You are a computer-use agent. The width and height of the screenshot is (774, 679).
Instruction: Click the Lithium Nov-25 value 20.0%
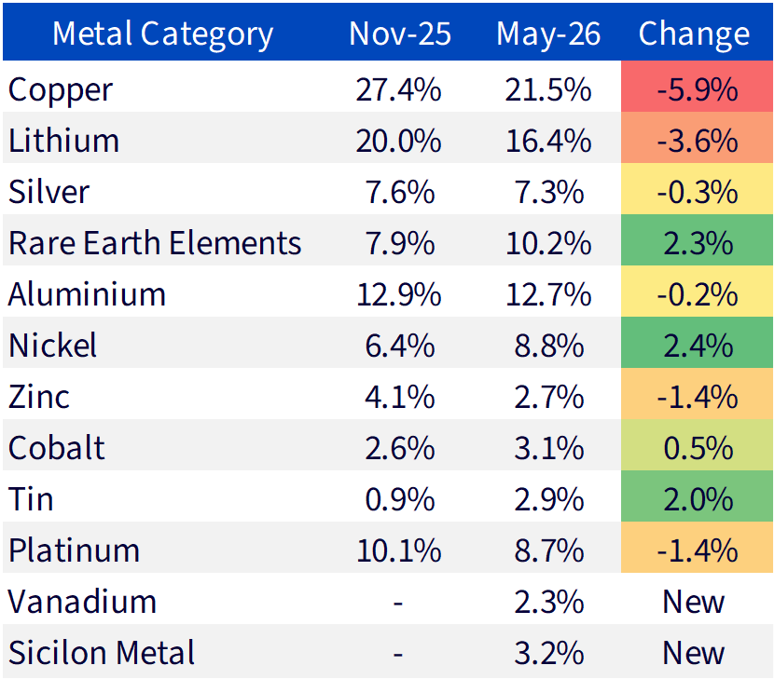398,142
